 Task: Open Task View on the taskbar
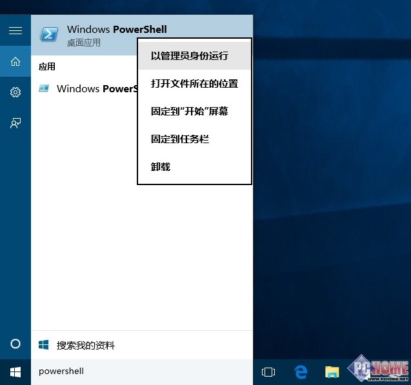click(x=268, y=372)
